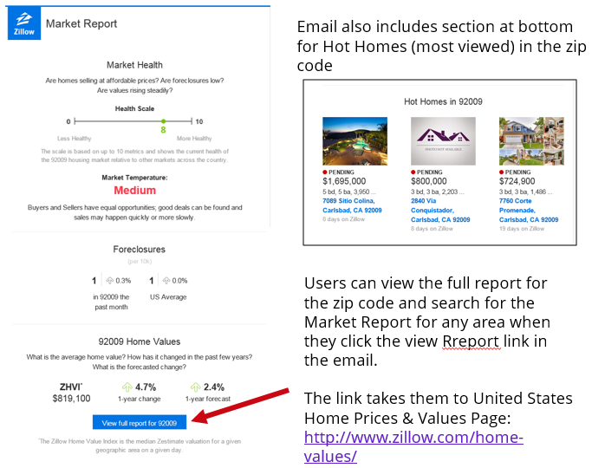Viewport: 592px width, 468px height.
Task: Click the View full report for 92009 button
Action: coord(140,423)
